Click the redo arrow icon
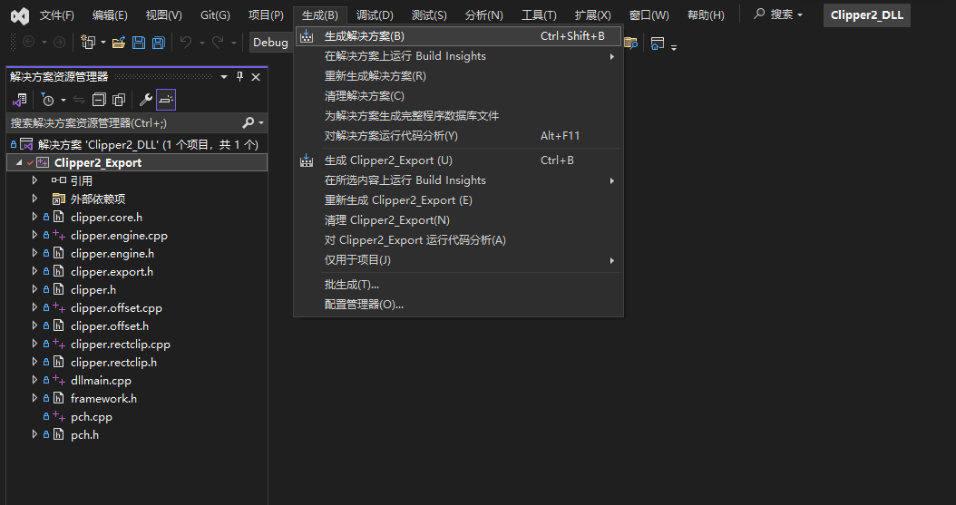The image size is (956, 505). pos(218,42)
